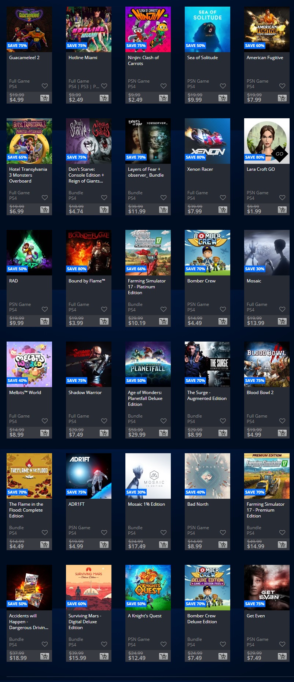Add Shadow Warrior to cart
294x682 pixels.
(x=104, y=433)
